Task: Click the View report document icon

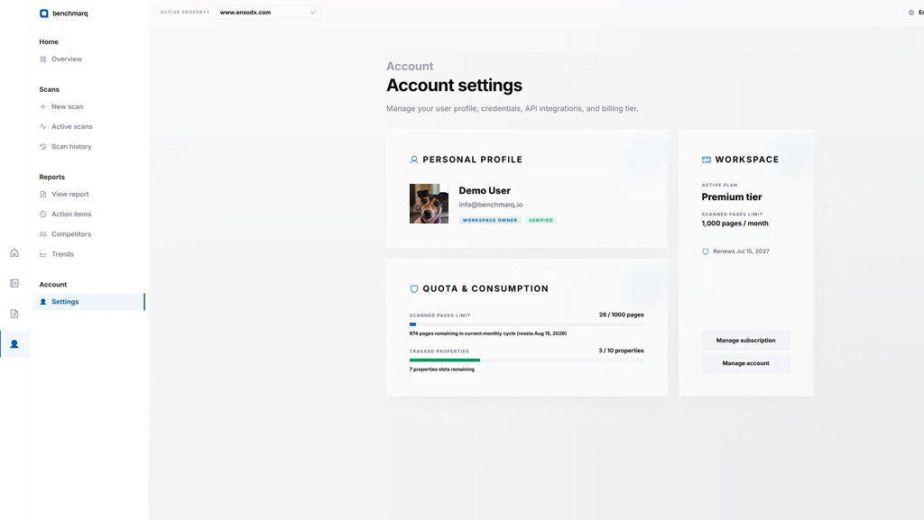Action: coord(43,194)
